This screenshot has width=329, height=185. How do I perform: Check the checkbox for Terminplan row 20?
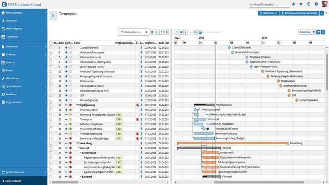[51, 119]
